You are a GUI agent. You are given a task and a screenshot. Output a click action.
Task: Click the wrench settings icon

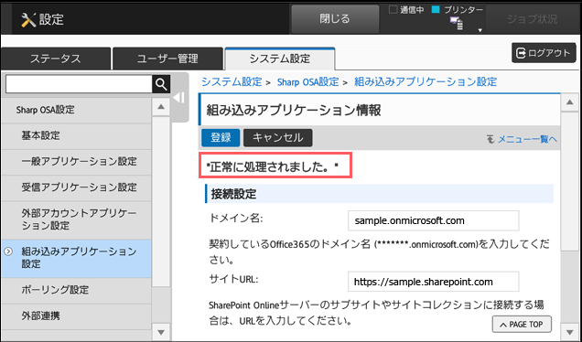28,19
